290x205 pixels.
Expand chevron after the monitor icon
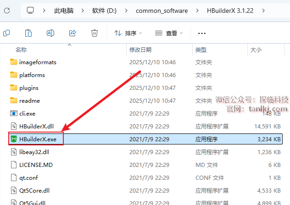click(44, 11)
